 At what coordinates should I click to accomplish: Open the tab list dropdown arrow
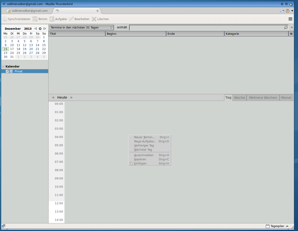[x=292, y=11]
